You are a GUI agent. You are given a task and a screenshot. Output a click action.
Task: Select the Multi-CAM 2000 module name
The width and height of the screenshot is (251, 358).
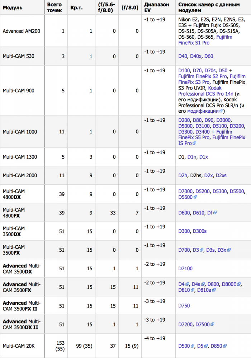pyautogui.click(x=20, y=175)
